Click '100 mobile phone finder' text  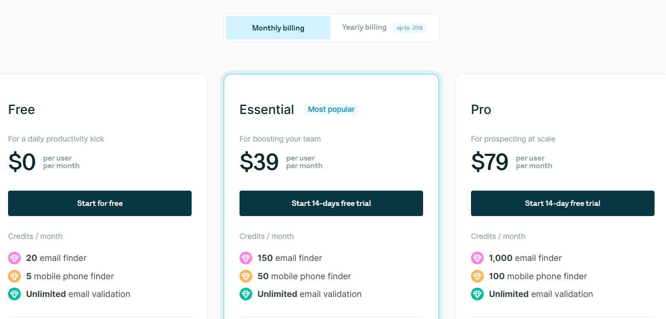point(538,276)
